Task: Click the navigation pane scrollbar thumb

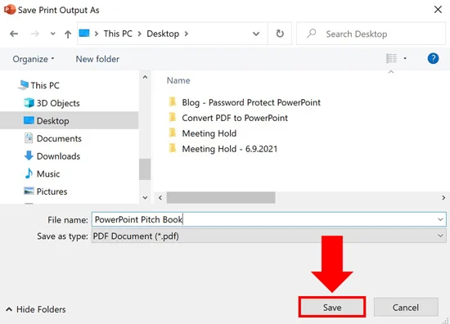Action: point(145,169)
